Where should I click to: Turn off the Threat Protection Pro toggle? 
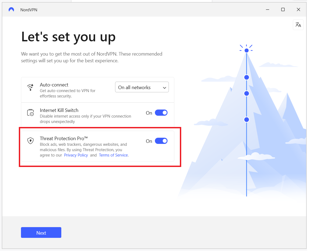tap(161, 141)
